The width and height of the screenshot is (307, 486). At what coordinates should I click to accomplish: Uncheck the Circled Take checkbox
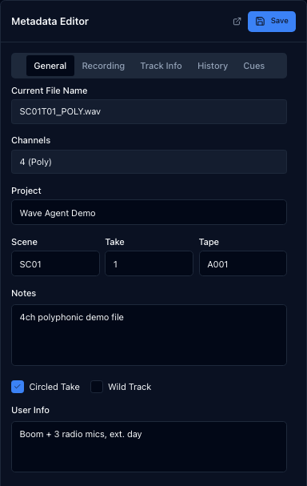[18, 387]
